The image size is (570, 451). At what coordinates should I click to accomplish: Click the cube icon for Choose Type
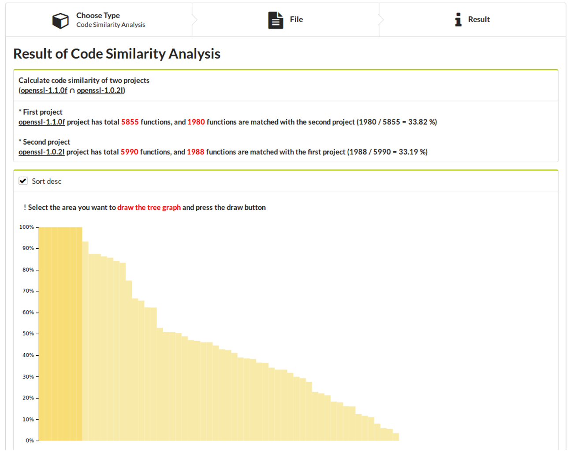[x=60, y=20]
